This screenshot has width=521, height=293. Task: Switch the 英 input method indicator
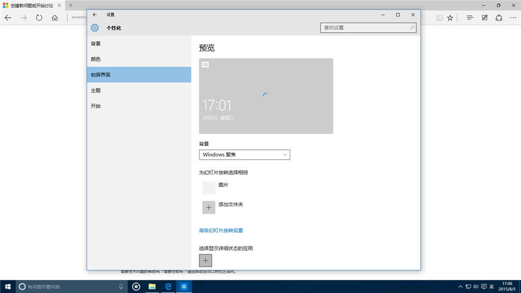pyautogui.click(x=492, y=287)
